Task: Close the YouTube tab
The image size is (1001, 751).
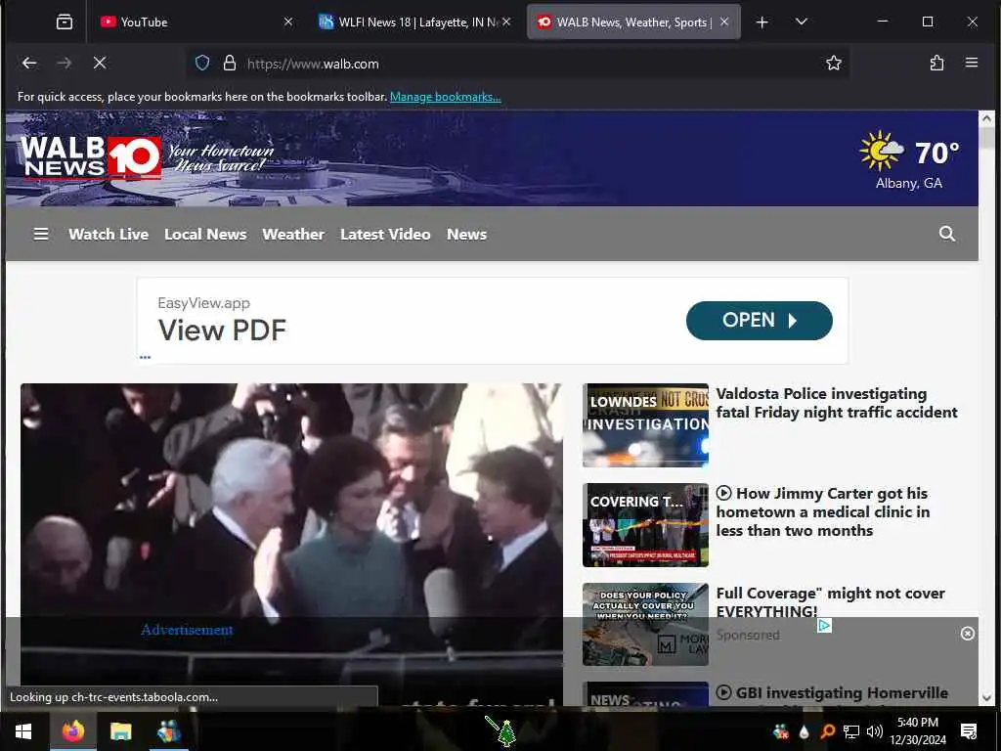Action: pos(288,22)
